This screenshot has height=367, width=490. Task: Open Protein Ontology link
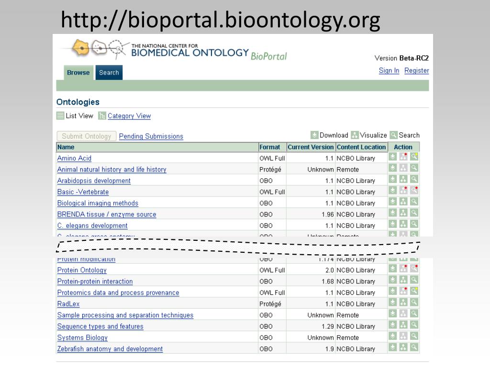coord(82,270)
